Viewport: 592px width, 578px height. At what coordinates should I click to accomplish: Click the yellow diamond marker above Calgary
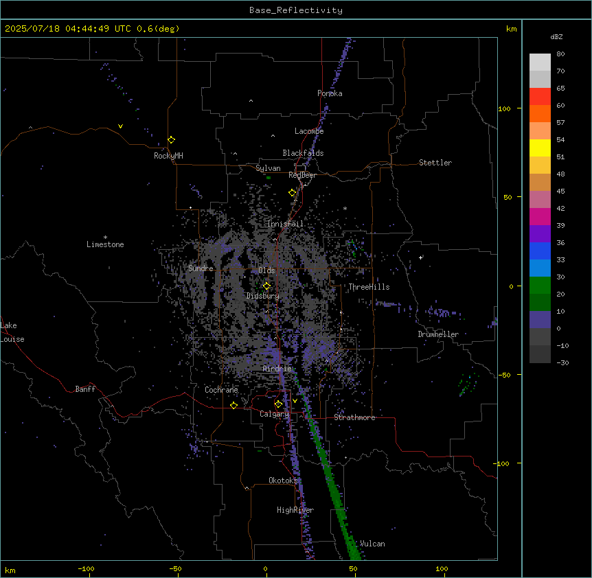pyautogui.click(x=278, y=404)
